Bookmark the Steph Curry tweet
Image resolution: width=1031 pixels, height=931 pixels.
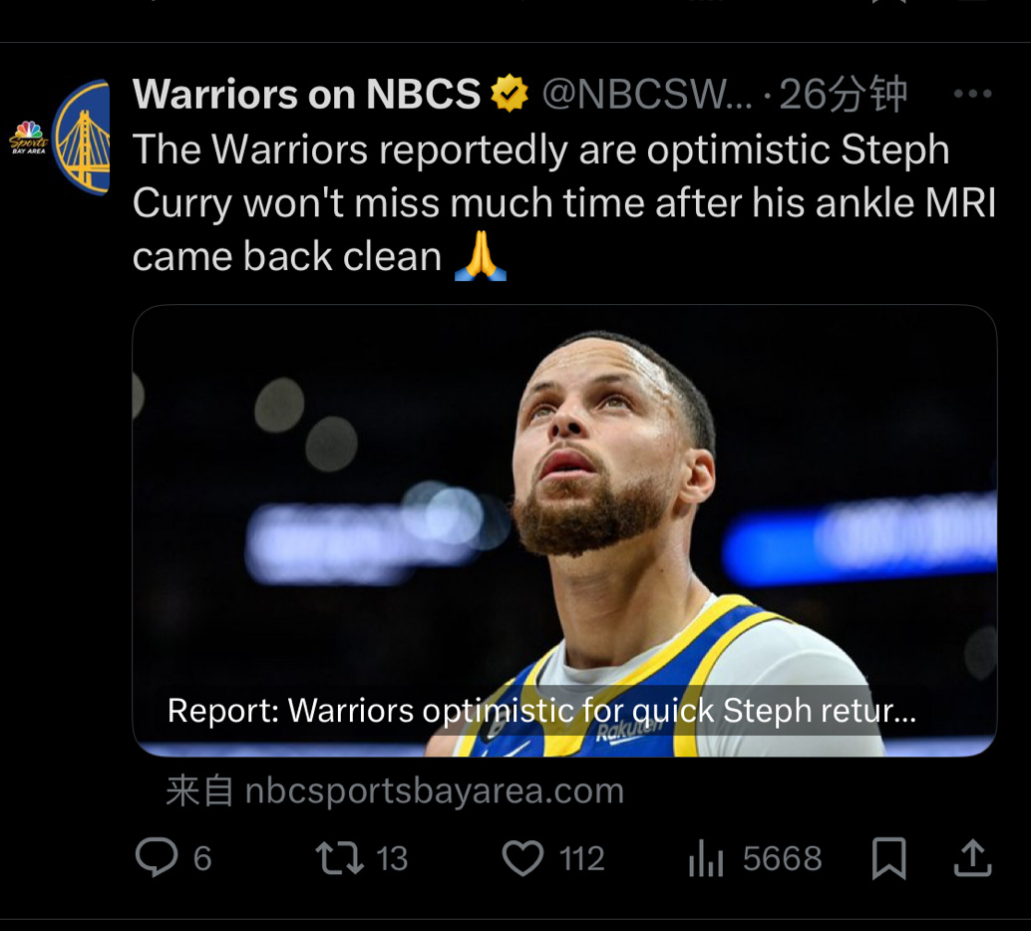(888, 858)
